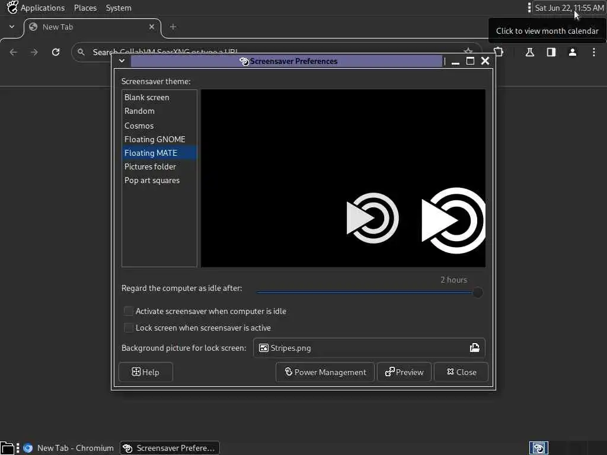Click Chromium back arrow
Image resolution: width=607 pixels, height=455 pixels.
14,52
